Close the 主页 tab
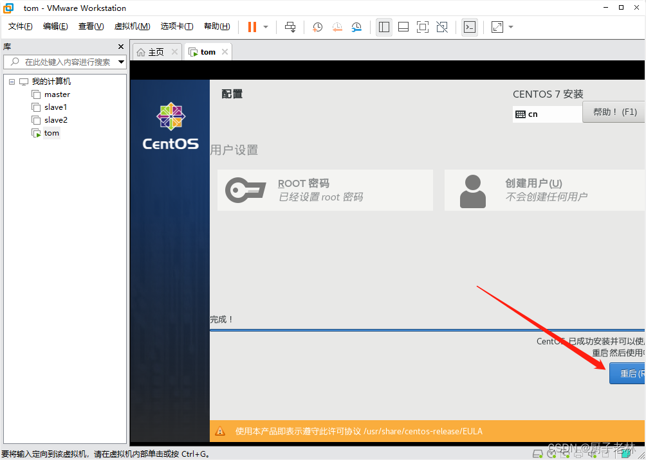Image resolution: width=646 pixels, height=460 pixels. point(174,52)
